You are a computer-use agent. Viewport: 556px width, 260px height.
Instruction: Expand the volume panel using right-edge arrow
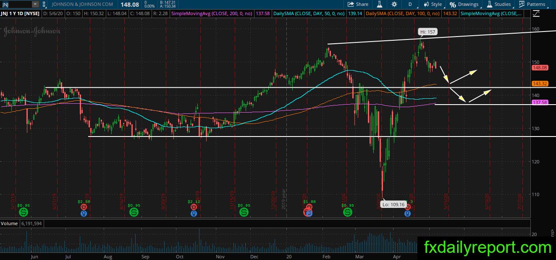pyautogui.click(x=552, y=231)
